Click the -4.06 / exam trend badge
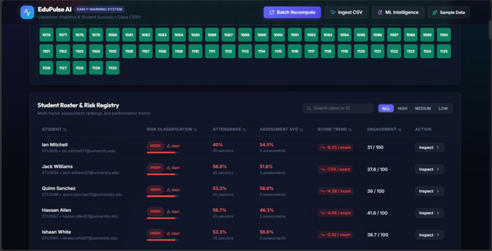The image size is (492, 251). tap(335, 213)
